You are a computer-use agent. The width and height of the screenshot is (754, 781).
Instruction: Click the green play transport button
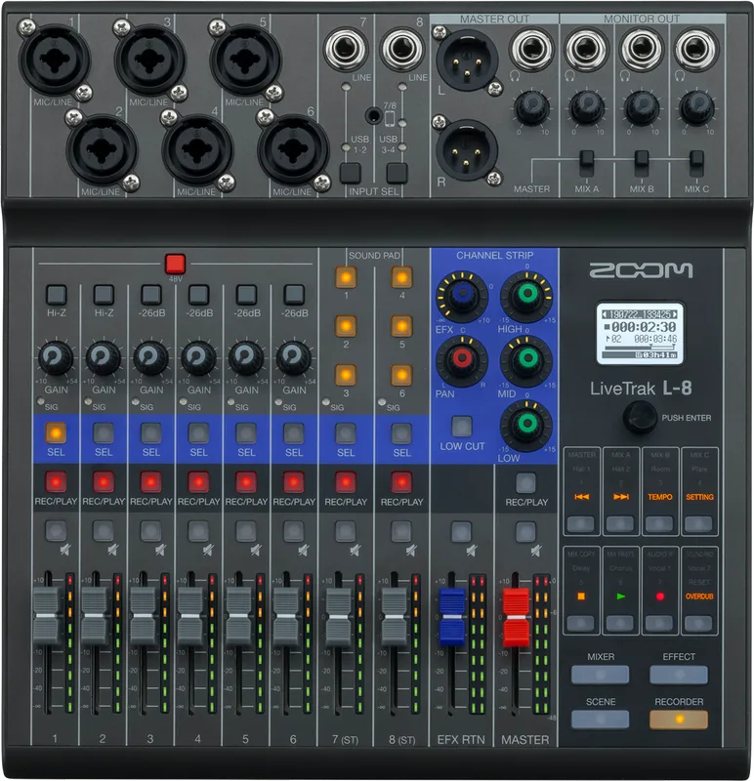click(620, 623)
